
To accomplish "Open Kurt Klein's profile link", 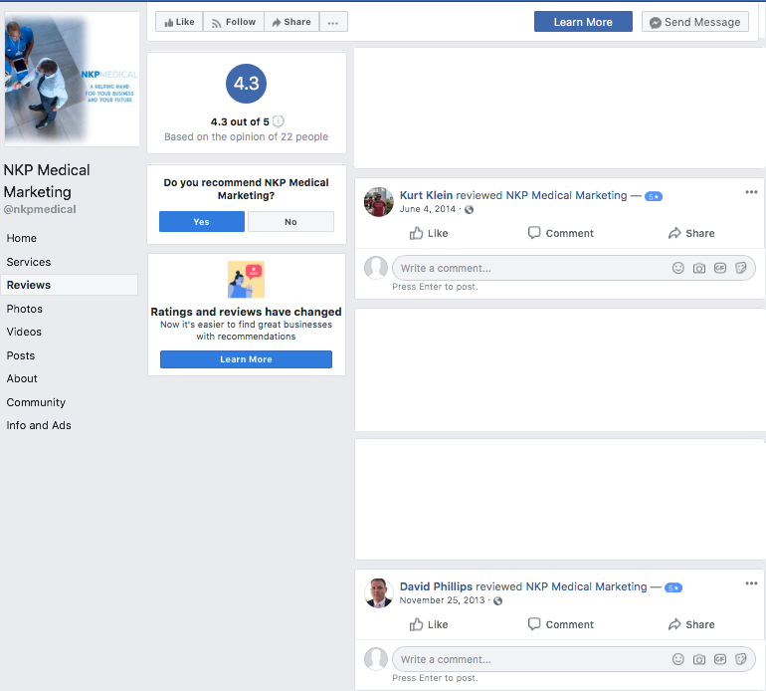I will [426, 195].
